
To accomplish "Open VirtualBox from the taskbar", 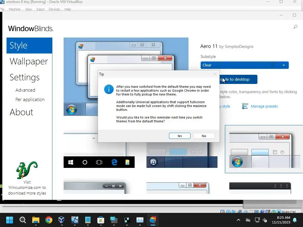I will coord(62,220).
